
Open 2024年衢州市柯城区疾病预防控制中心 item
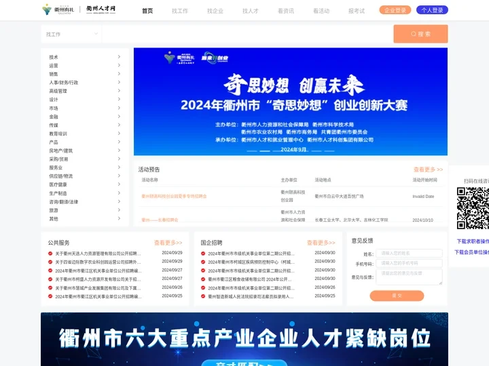pos(251,262)
